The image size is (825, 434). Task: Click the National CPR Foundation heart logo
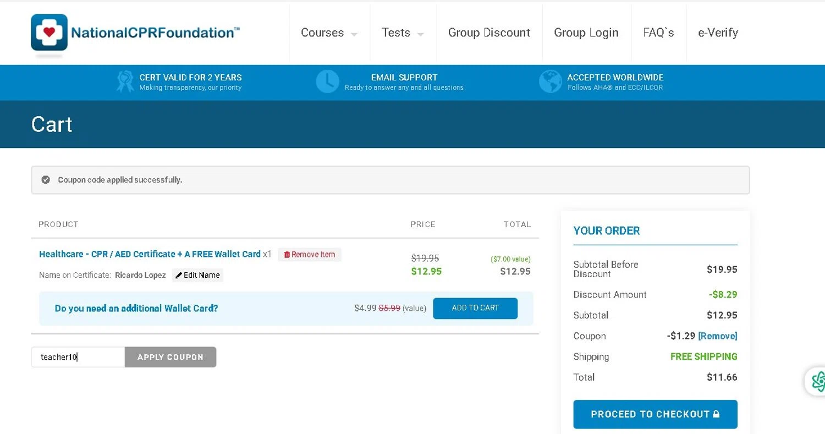click(50, 32)
